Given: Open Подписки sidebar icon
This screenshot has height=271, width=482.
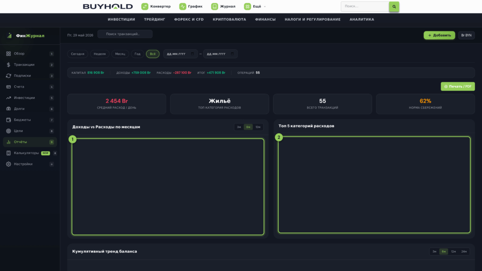Looking at the screenshot, I should pos(8,76).
